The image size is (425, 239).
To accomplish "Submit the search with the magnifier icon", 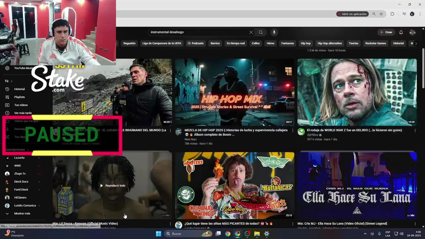I will click(261, 32).
